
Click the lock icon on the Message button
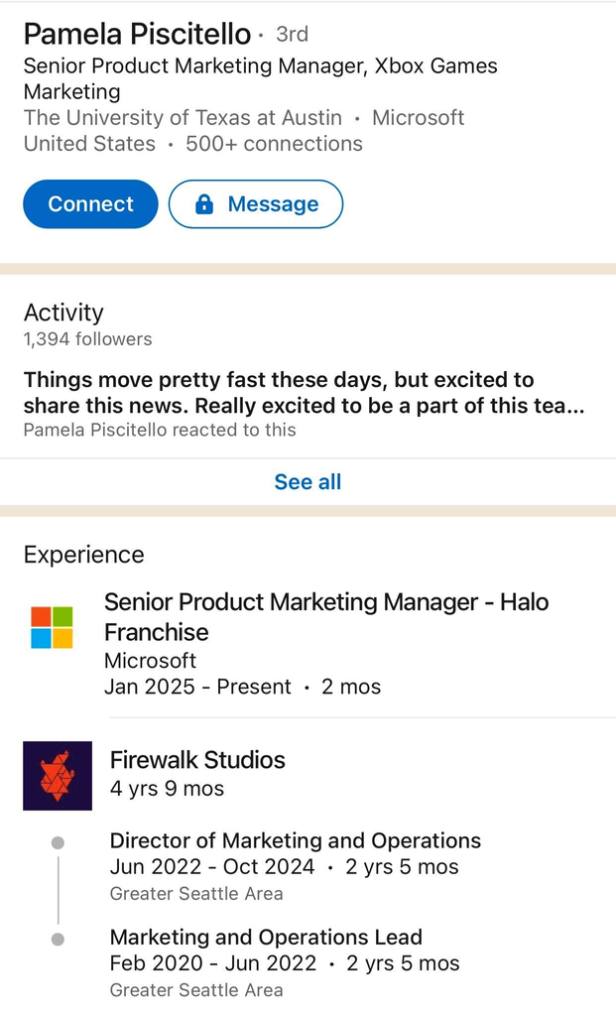tap(204, 204)
